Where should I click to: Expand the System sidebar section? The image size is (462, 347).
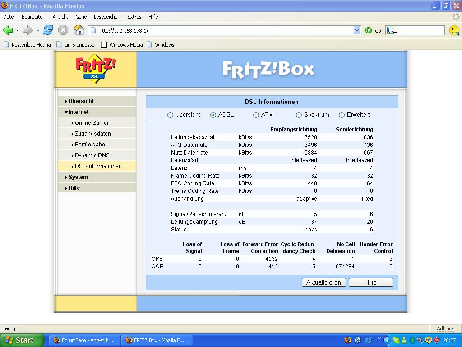[97, 177]
